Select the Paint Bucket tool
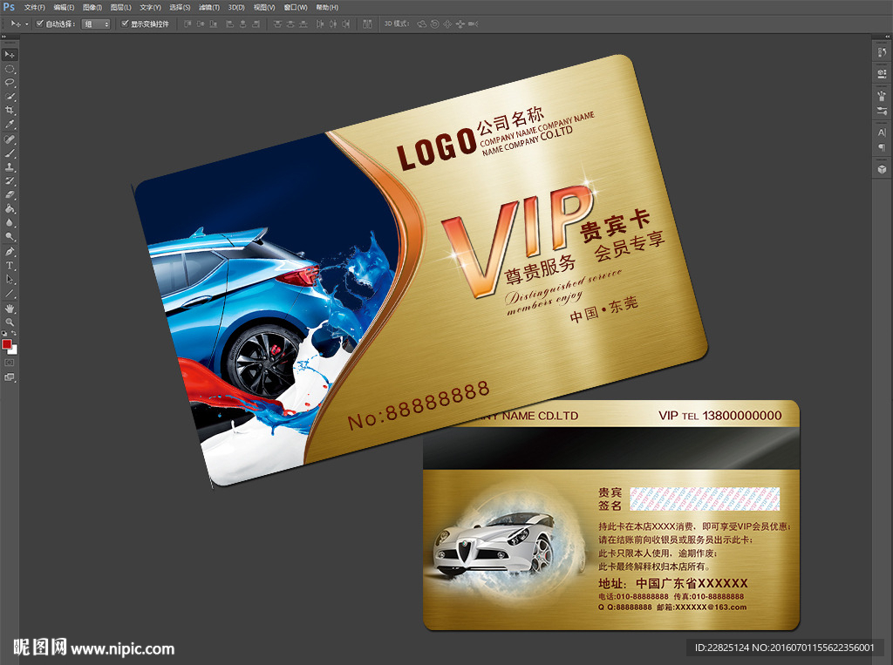Screen dimensions: 893x665 (x=10, y=209)
